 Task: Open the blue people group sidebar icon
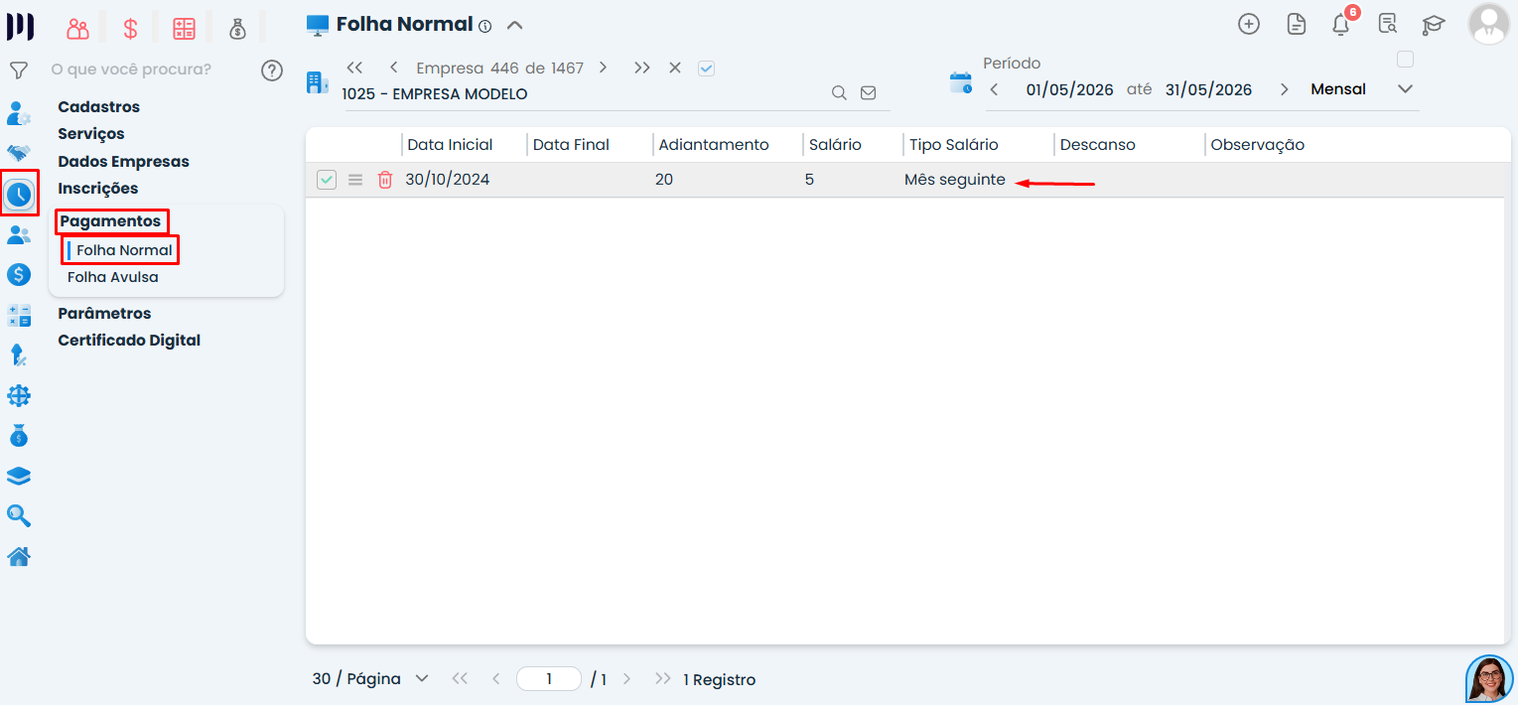(18, 235)
